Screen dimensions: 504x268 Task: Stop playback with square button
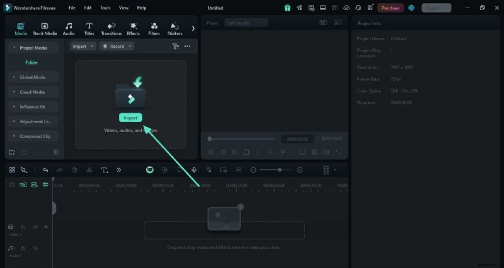click(246, 152)
